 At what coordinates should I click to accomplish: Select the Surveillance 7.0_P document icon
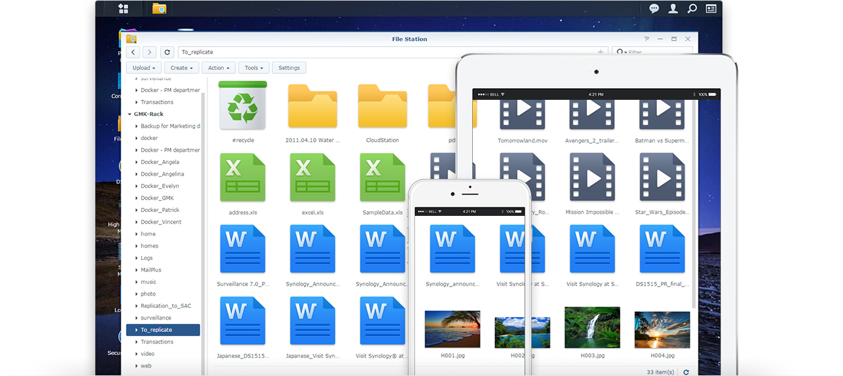(243, 249)
